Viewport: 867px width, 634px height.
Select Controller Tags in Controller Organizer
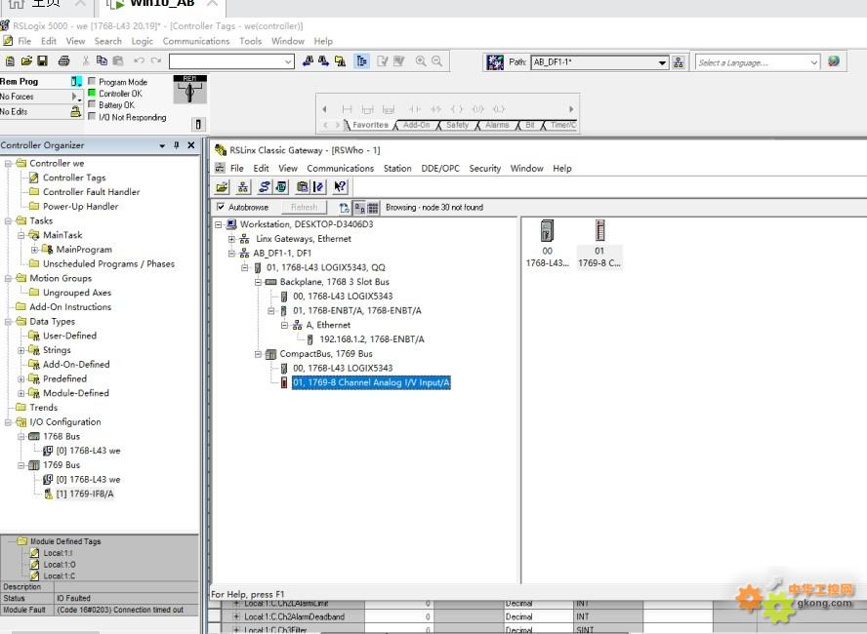(74, 178)
